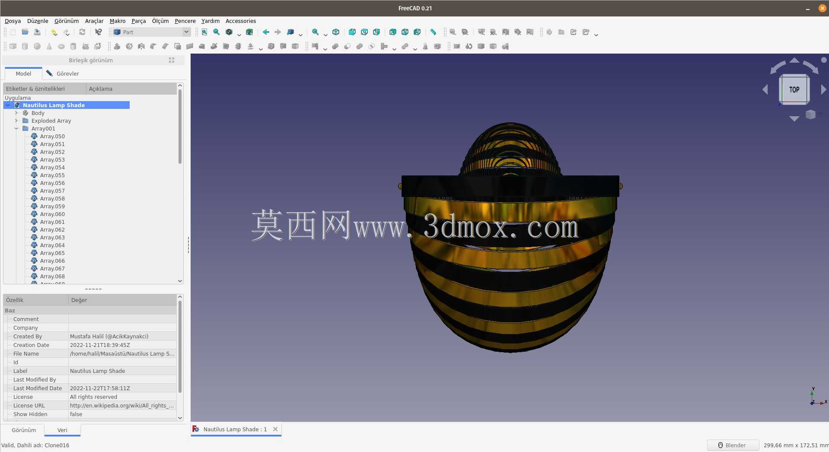Switch to Bottom view toolbar icon
The width and height of the screenshot is (829, 452).
tap(405, 32)
